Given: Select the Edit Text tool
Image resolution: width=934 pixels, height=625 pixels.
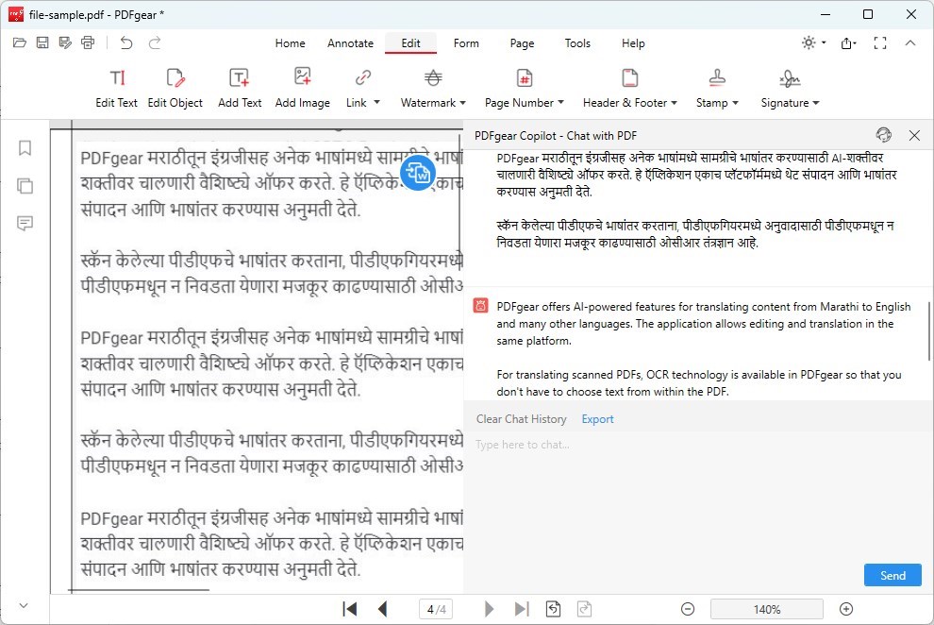Looking at the screenshot, I should coord(116,88).
